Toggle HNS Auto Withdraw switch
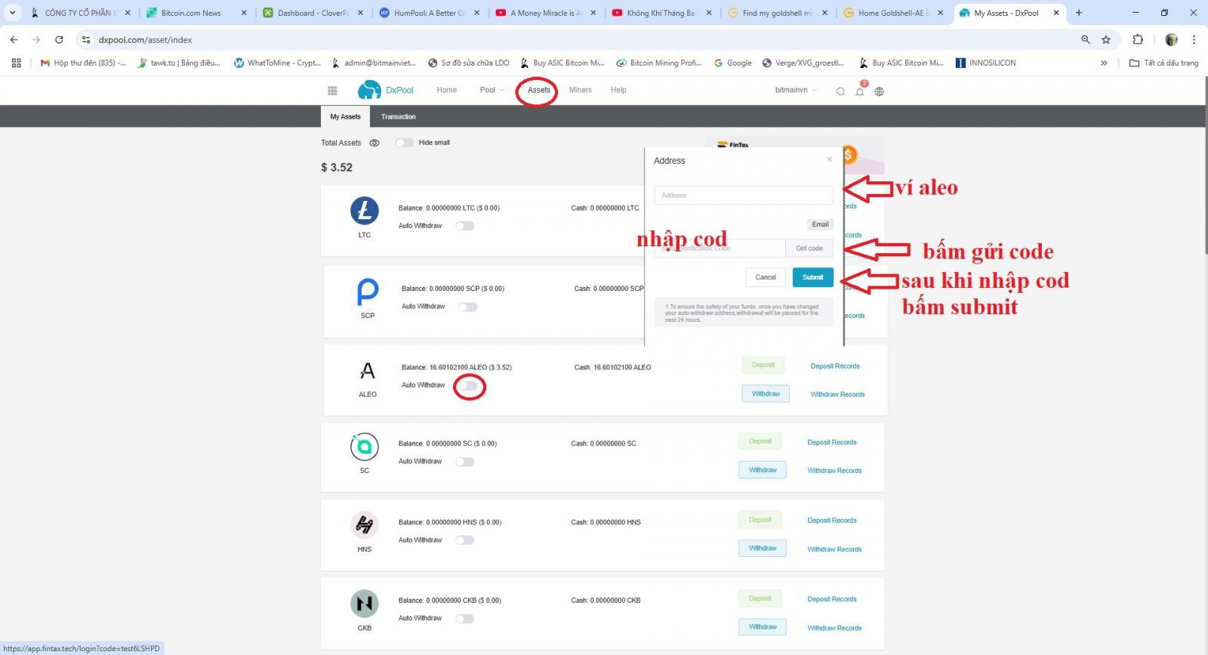Screen dimensions: 1208x655 pos(464,540)
